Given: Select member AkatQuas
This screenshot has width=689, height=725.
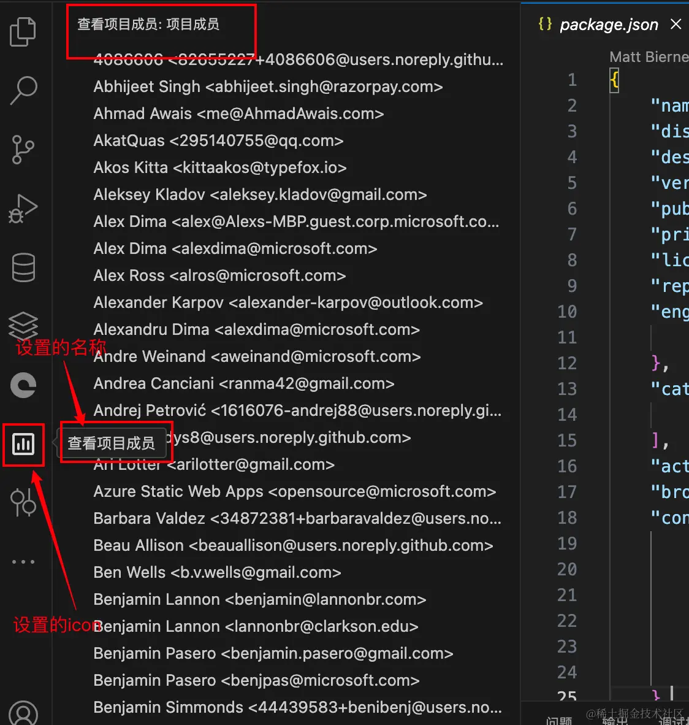Looking at the screenshot, I should (x=218, y=140).
